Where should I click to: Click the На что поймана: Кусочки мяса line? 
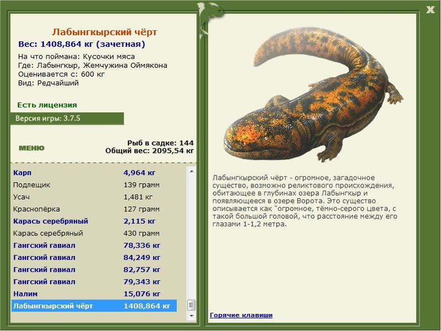(x=77, y=57)
